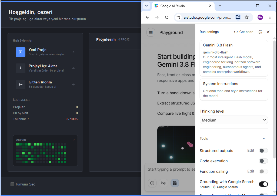The width and height of the screenshot is (277, 196).
Task: Click the purple Chrome profile avatar
Action: pyautogui.click(x=260, y=17)
